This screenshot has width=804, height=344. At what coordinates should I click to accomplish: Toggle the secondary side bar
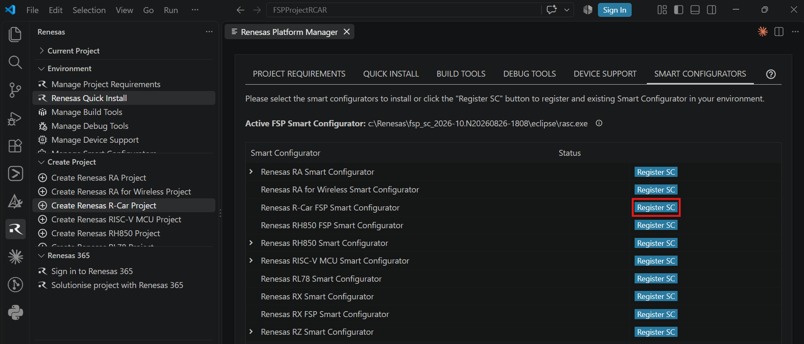click(x=711, y=10)
